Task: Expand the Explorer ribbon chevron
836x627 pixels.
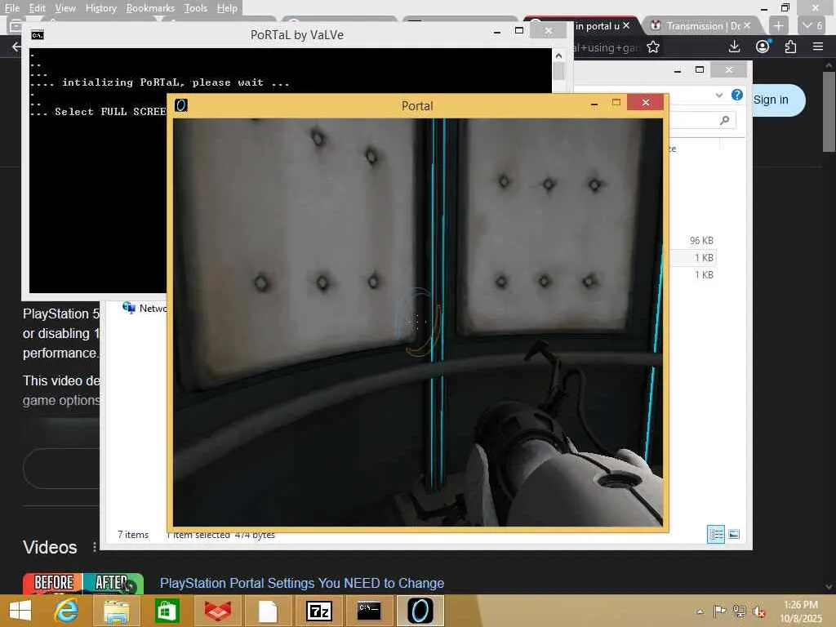Action: click(719, 95)
